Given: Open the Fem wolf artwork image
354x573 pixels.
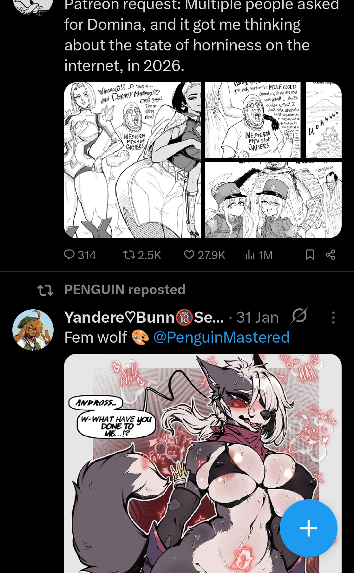Looking at the screenshot, I should point(203,463).
